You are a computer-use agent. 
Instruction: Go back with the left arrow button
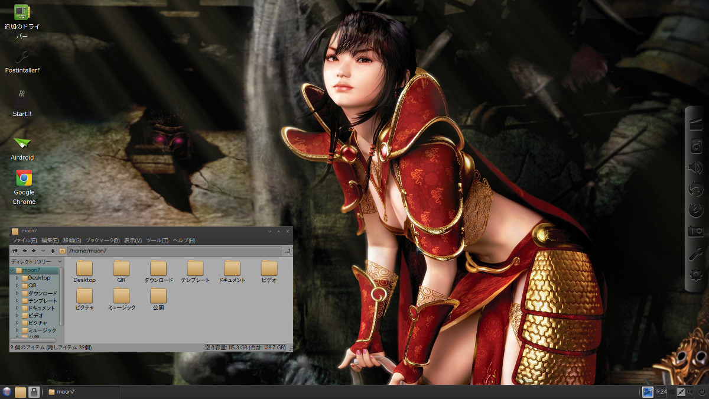[x=24, y=251]
